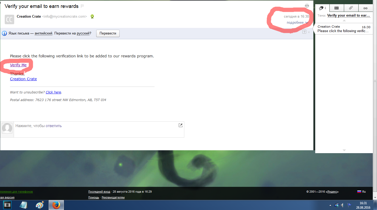The height and width of the screenshot is (210, 377).
Task: Click the green ribbon badge beside sender address
Action: (92, 17)
